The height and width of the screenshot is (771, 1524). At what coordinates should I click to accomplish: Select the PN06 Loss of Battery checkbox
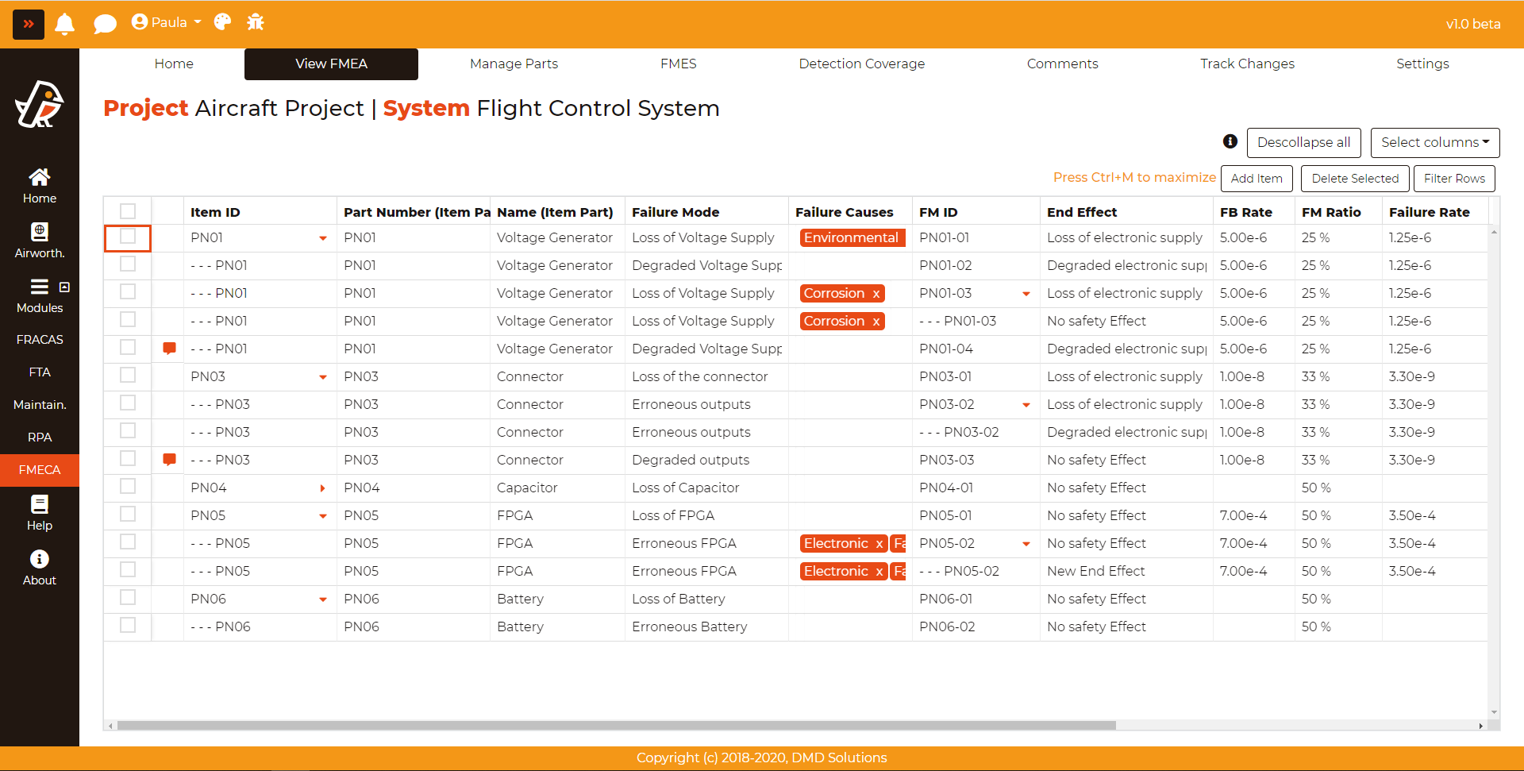(x=128, y=598)
